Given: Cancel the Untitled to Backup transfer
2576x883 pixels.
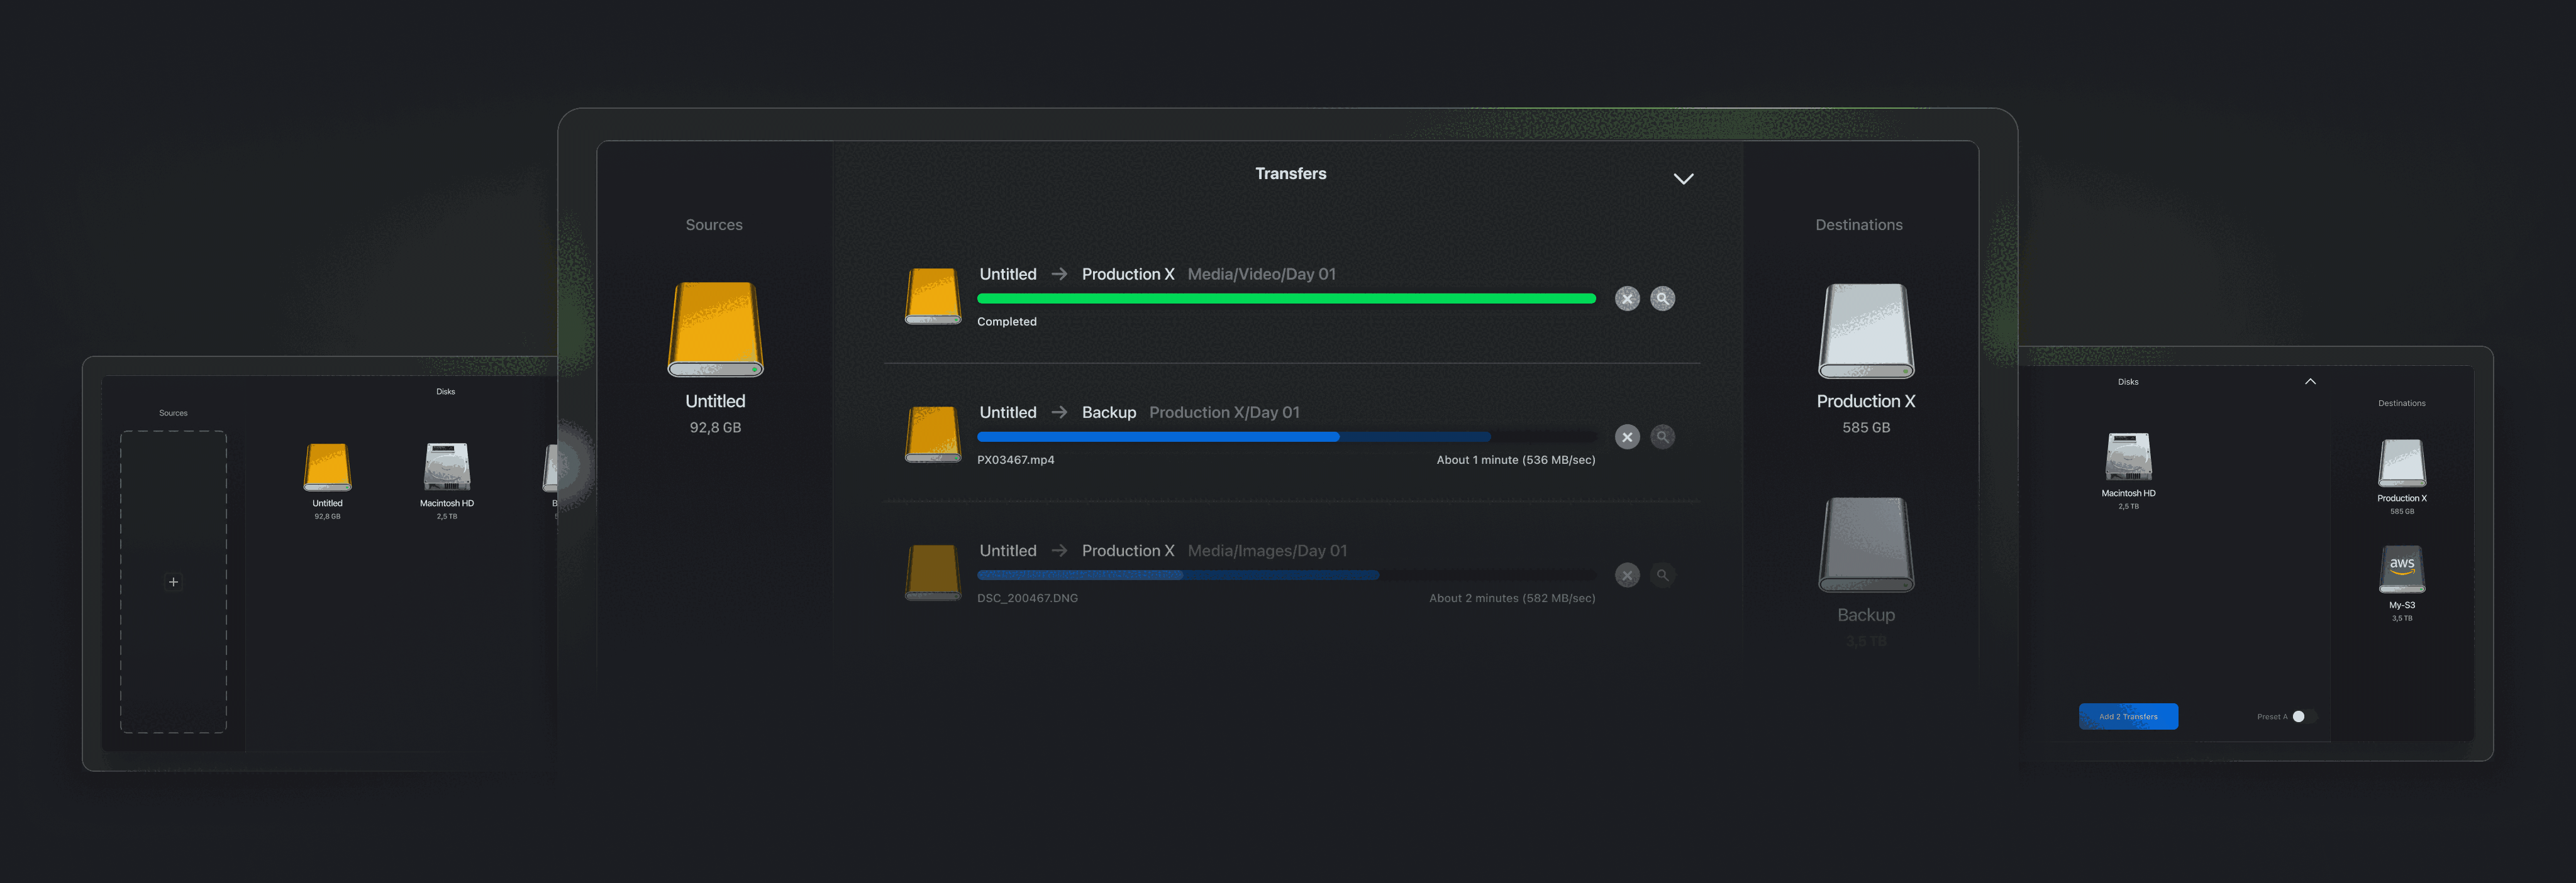Looking at the screenshot, I should click(1627, 437).
